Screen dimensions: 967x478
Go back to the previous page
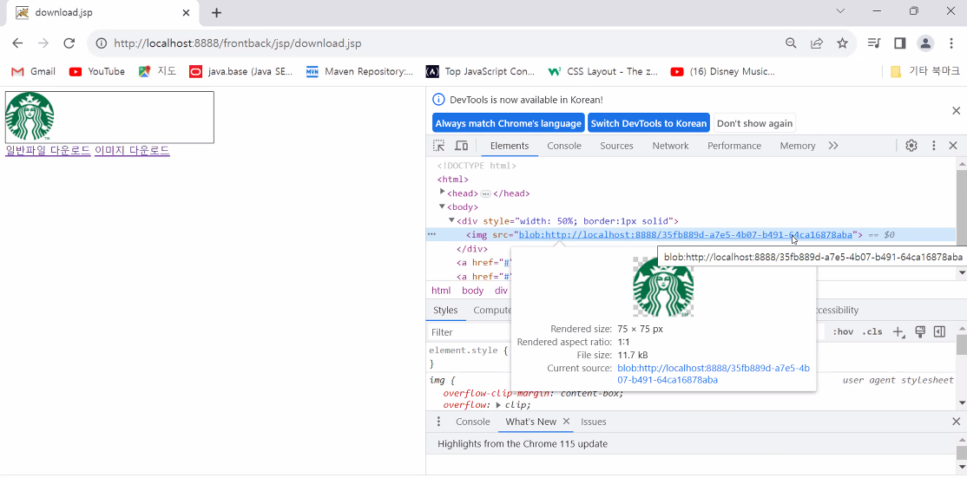17,43
